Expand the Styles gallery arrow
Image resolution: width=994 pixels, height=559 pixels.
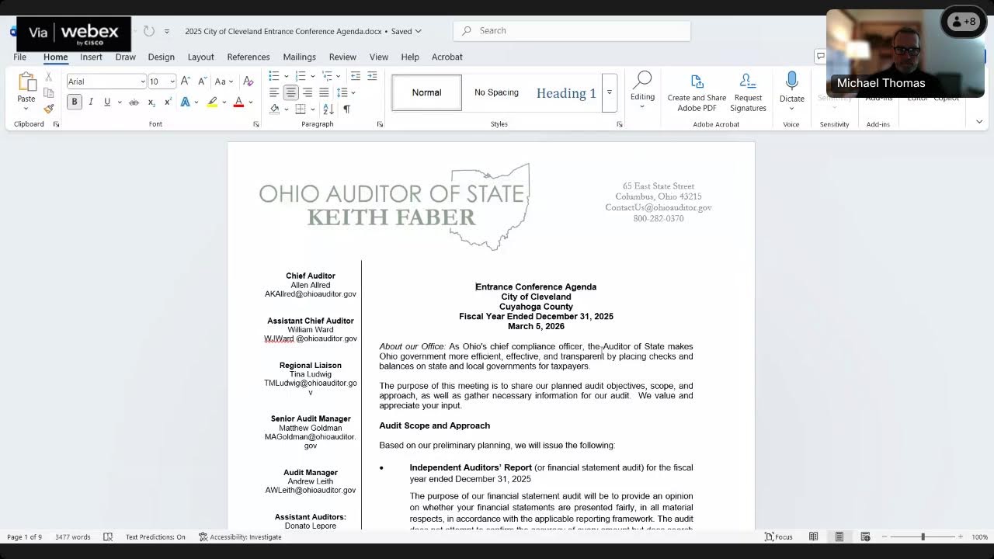pos(610,92)
